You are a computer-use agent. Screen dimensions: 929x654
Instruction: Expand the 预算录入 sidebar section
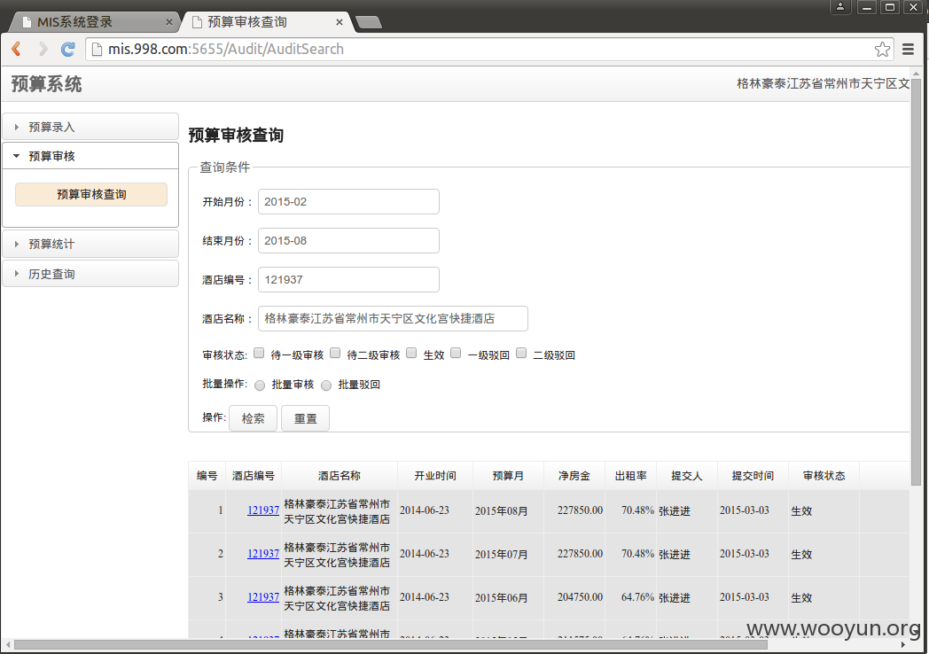(x=90, y=127)
